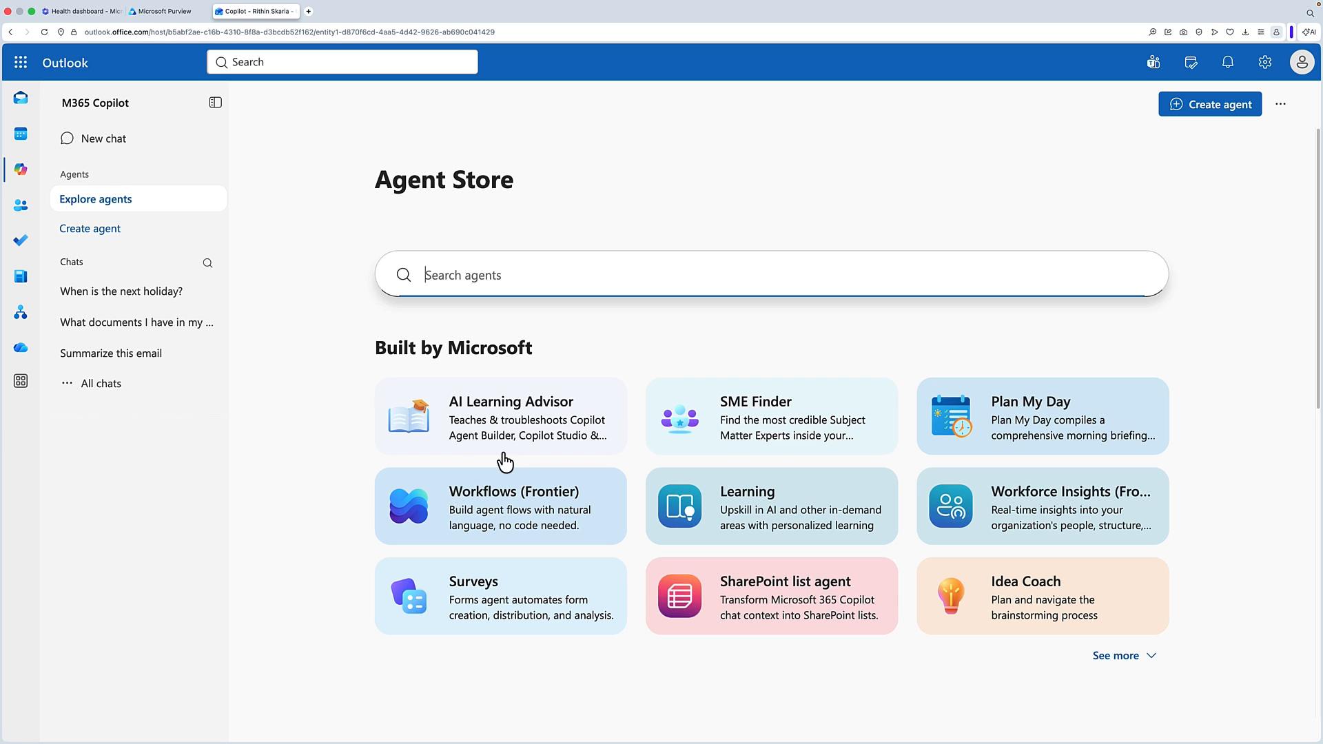Open the notifications bell
1323x744 pixels.
point(1228,63)
